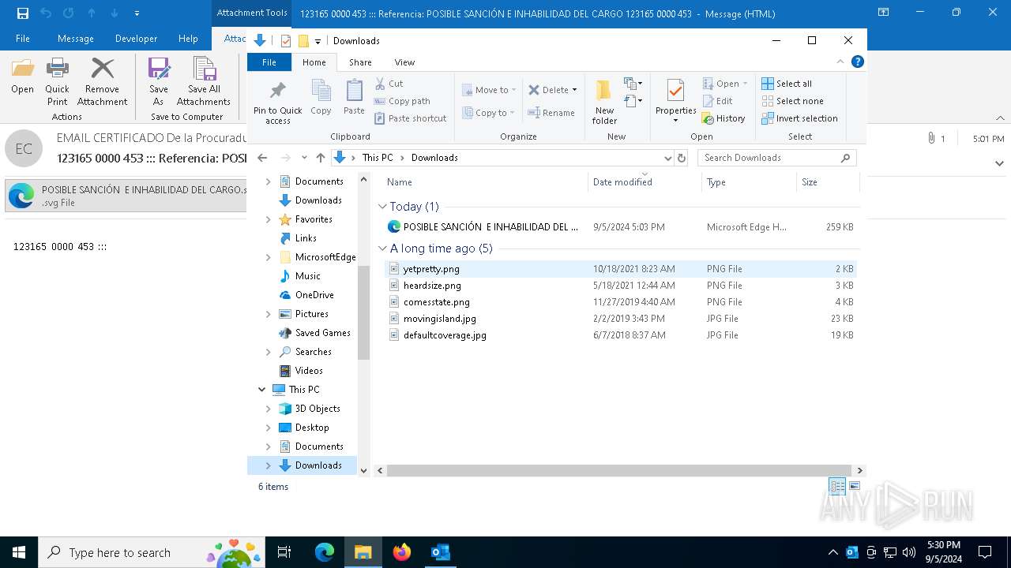Open Properties in the ribbon
Screen dimensions: 1011x568
(676, 101)
